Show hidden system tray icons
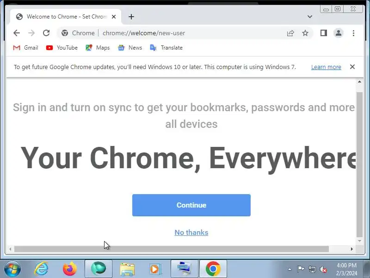 pyautogui.click(x=290, y=269)
